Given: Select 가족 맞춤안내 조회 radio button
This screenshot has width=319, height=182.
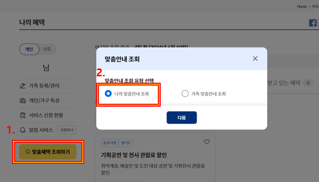Looking at the screenshot, I should (185, 93).
